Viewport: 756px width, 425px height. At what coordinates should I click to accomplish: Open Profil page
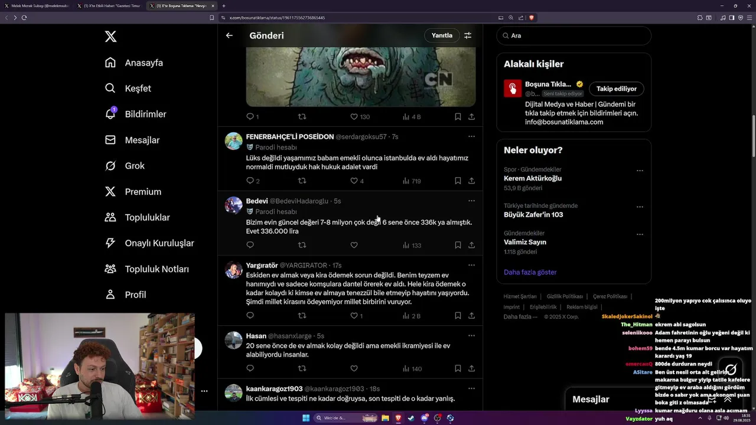[125, 295]
